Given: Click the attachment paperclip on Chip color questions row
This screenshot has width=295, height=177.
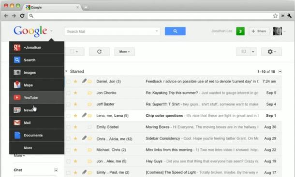Looking at the screenshot, I should point(84,115).
